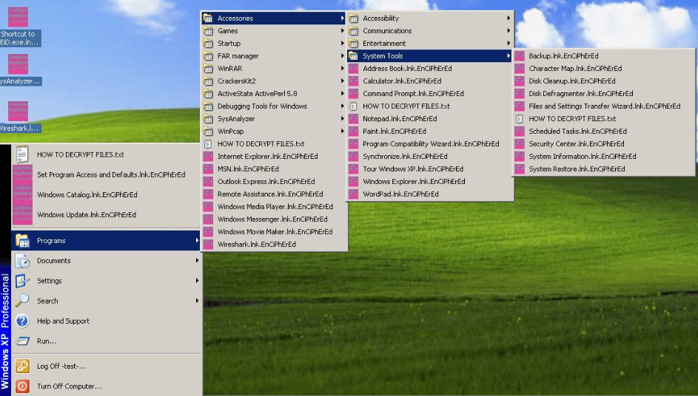
Task: Click the Programs menu HOW TO DECRYPT FILES.txt icon
Action: tap(208, 144)
